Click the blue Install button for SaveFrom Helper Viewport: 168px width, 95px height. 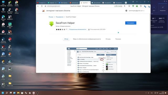[x=131, y=23]
